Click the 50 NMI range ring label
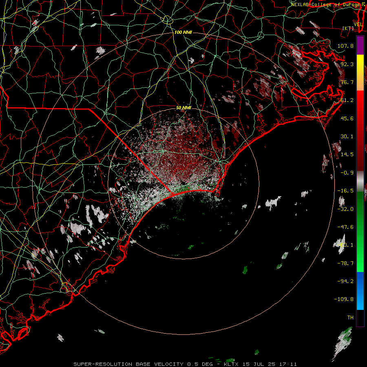This screenshot has height=367, width=367. pyautogui.click(x=183, y=108)
